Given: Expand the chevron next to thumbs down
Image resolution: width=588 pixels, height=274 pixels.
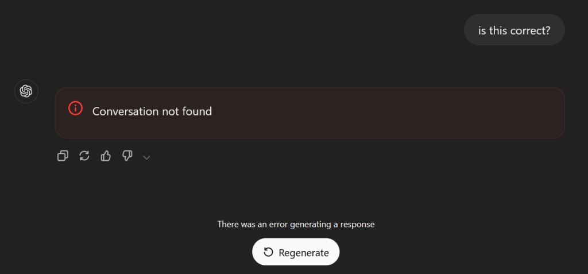Looking at the screenshot, I should (x=146, y=157).
